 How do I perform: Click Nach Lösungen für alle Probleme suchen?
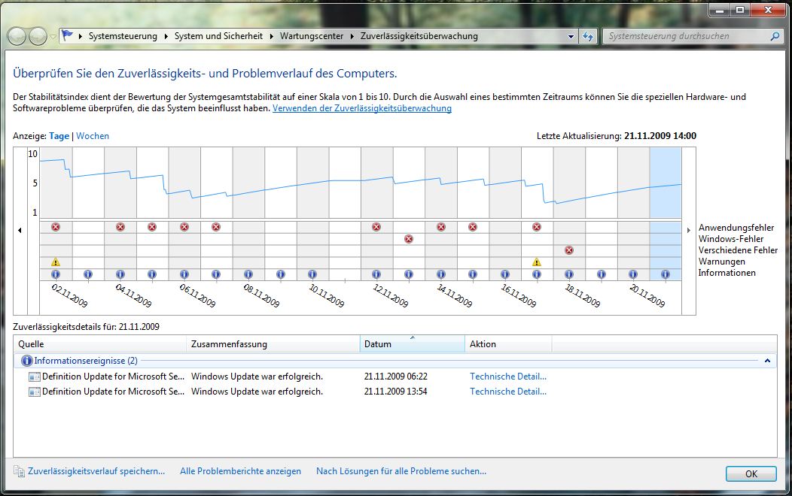[x=401, y=471]
